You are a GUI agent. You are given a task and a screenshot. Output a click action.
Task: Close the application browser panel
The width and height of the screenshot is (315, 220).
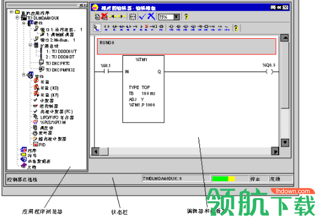coord(85,5)
